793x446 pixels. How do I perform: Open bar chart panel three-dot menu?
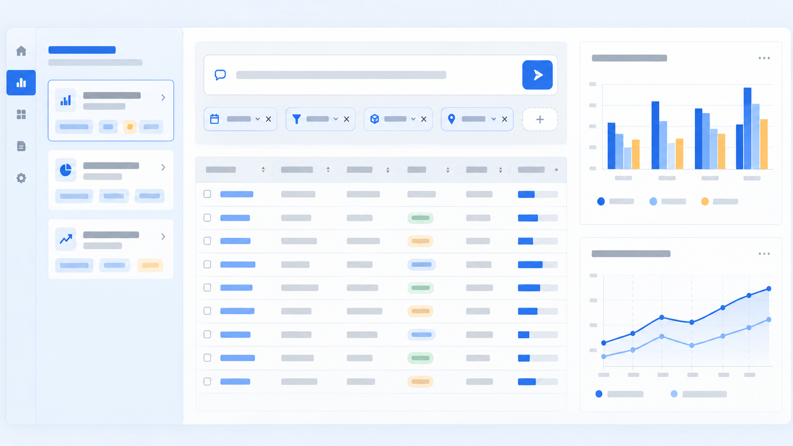tap(764, 58)
